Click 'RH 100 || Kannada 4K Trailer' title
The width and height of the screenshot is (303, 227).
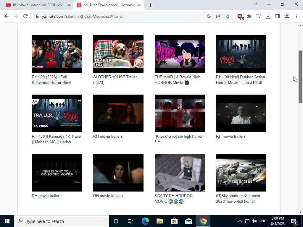[x=57, y=139]
